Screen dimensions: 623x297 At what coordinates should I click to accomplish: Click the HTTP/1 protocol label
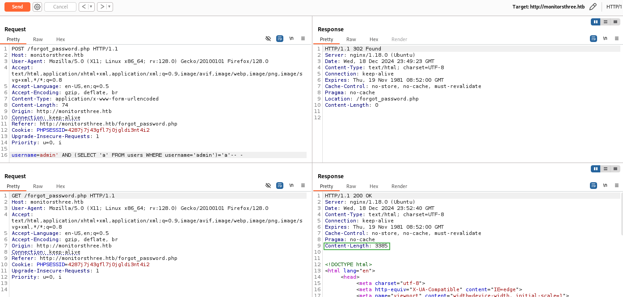click(x=614, y=7)
